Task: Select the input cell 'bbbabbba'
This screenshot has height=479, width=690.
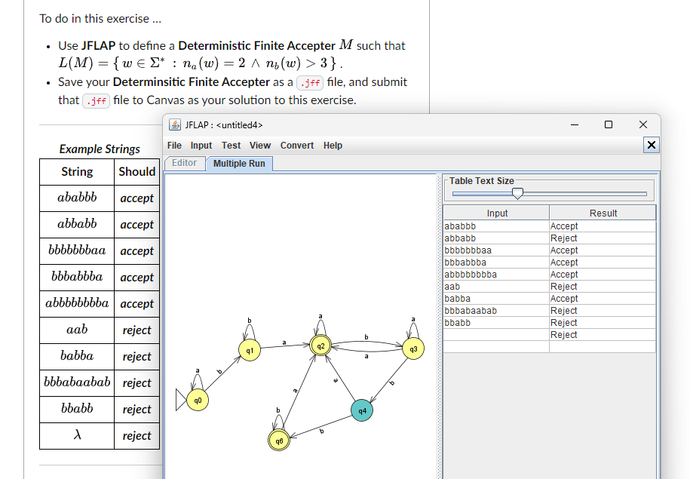Action: (x=496, y=263)
